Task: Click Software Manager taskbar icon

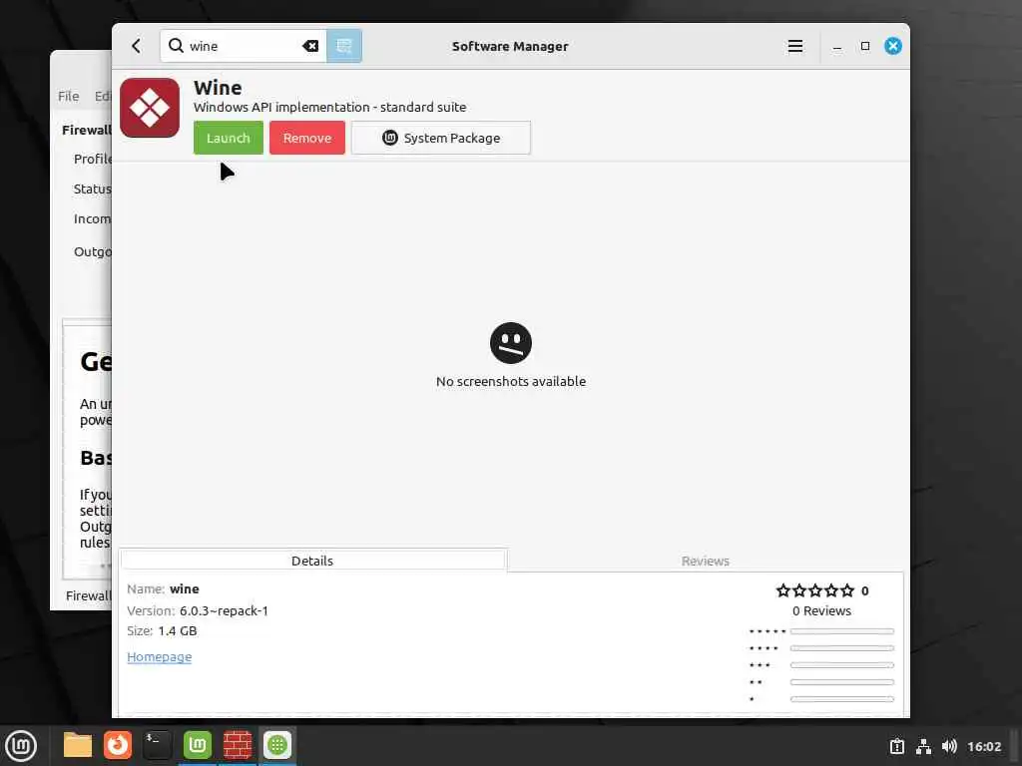Action: 277,745
